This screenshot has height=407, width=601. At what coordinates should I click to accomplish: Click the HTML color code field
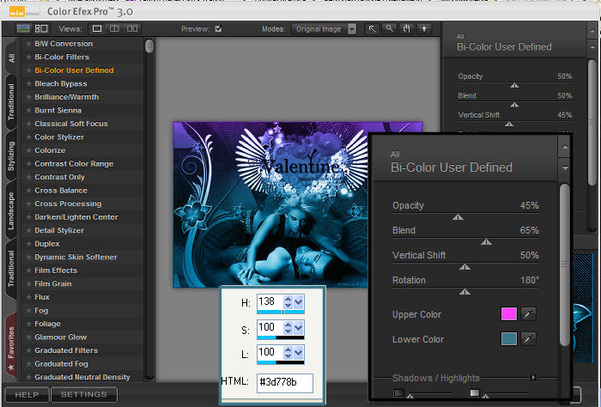(283, 383)
